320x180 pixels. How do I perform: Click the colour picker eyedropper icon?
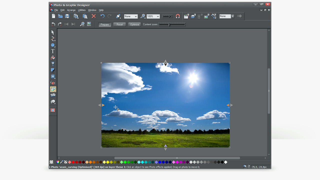[61, 162]
